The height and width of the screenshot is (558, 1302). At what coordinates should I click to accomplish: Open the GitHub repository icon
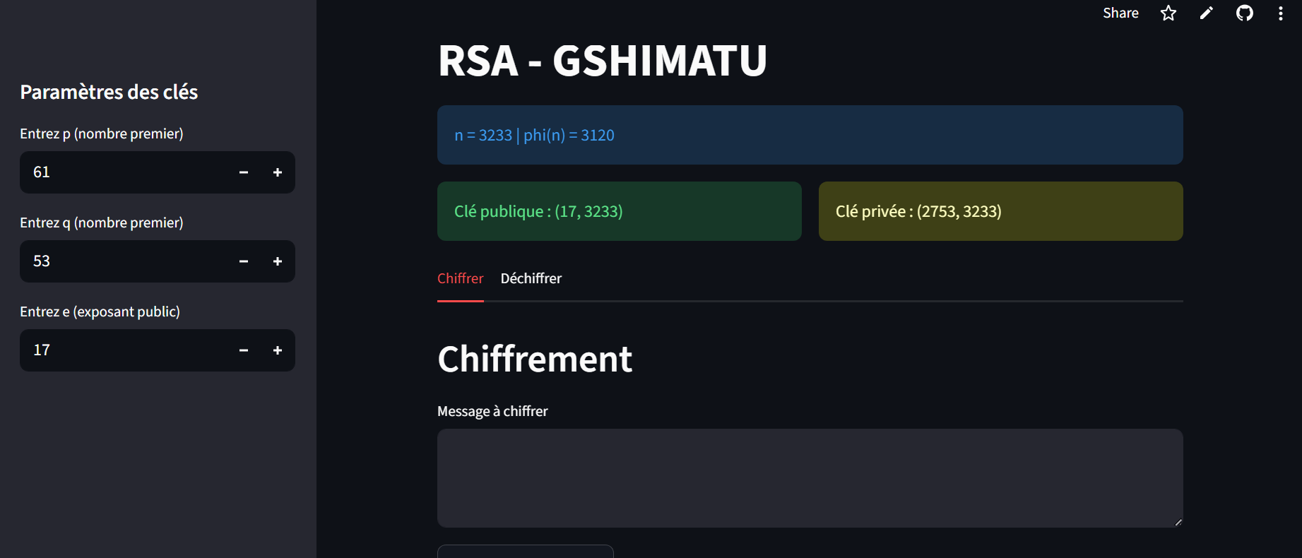pyautogui.click(x=1244, y=13)
